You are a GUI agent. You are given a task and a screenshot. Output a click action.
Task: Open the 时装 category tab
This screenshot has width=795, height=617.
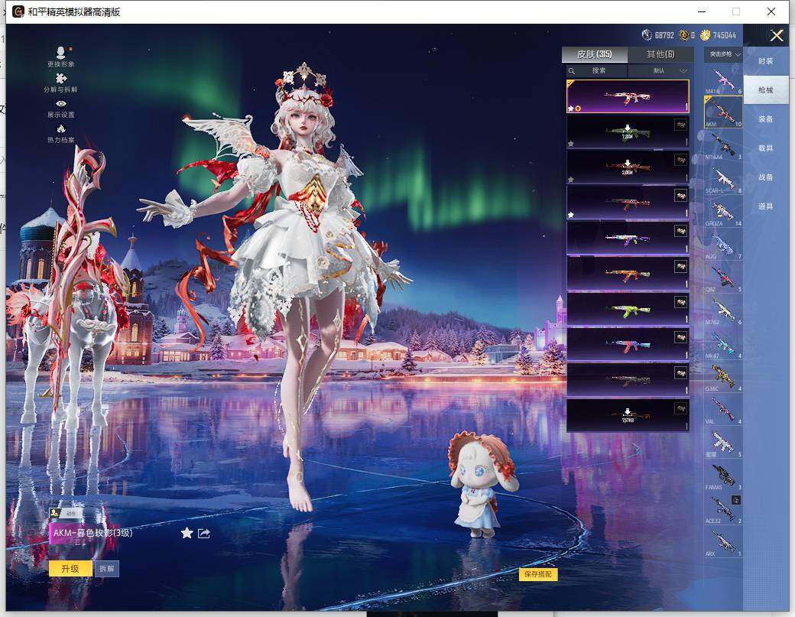coord(766,61)
